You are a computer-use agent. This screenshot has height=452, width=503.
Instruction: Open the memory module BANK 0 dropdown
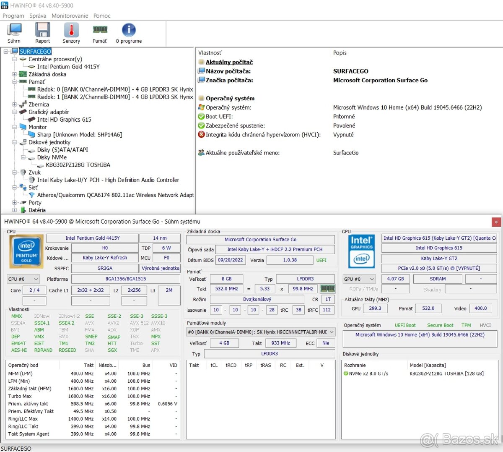(261, 332)
